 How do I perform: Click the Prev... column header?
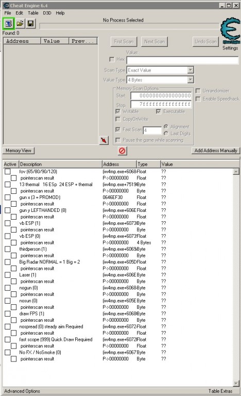[x=83, y=41]
